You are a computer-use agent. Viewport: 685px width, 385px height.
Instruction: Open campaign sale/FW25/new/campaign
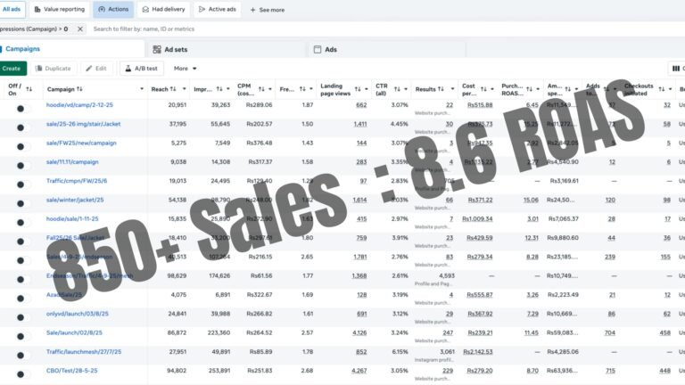(x=81, y=143)
